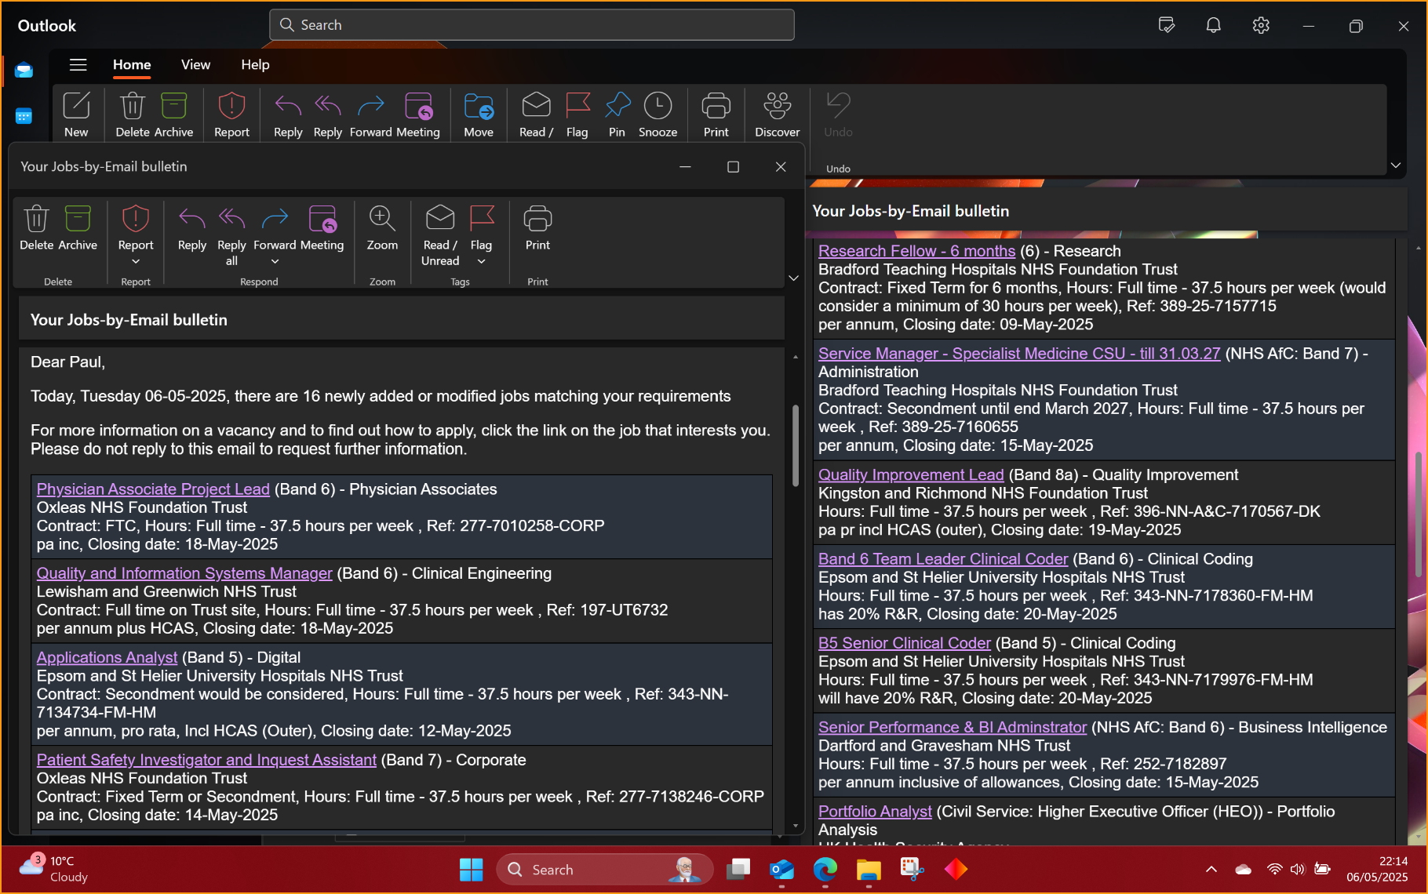Switch to the View tab
Image resolution: width=1428 pixels, height=894 pixels.
tap(195, 65)
